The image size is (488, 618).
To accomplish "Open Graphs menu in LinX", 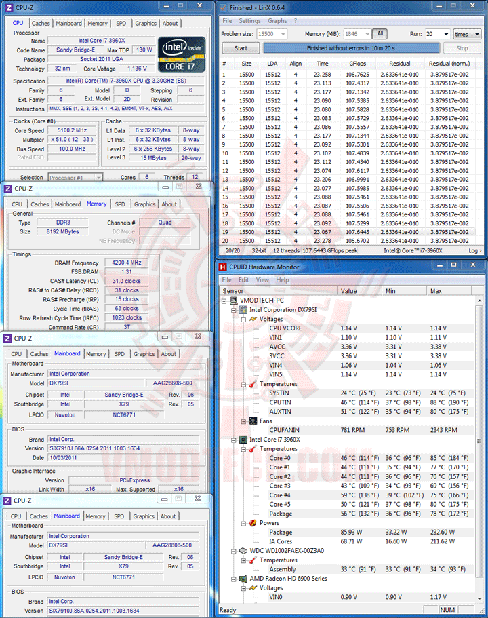I will pos(277,21).
